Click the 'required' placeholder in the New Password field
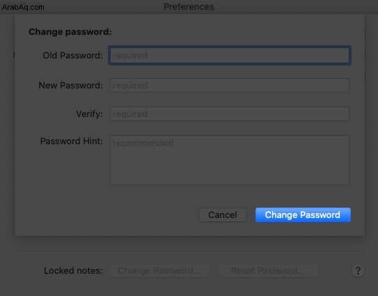 pyautogui.click(x=130, y=86)
